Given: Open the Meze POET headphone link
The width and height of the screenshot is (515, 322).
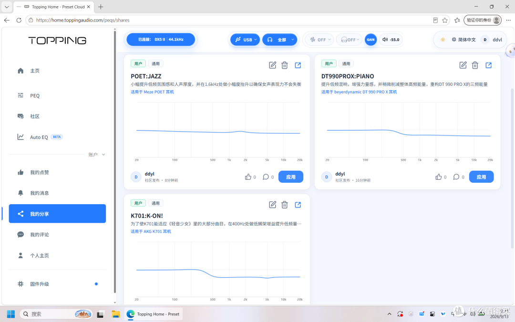Looking at the screenshot, I should [153, 92].
